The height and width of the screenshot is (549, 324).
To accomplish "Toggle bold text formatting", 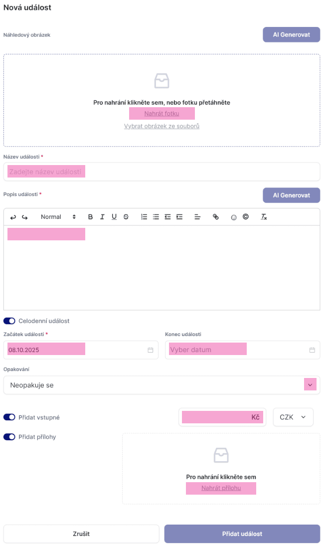I will pyautogui.click(x=90, y=217).
